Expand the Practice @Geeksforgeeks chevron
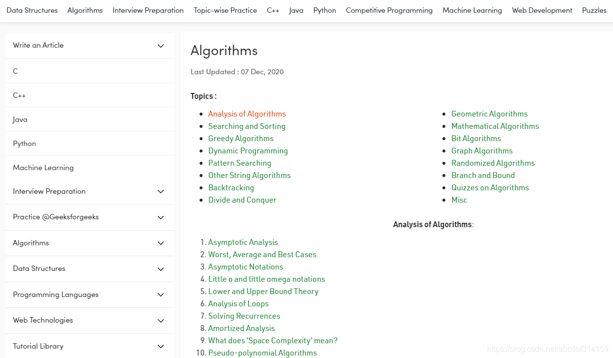Screen dimensions: 613x358 pyautogui.click(x=161, y=217)
